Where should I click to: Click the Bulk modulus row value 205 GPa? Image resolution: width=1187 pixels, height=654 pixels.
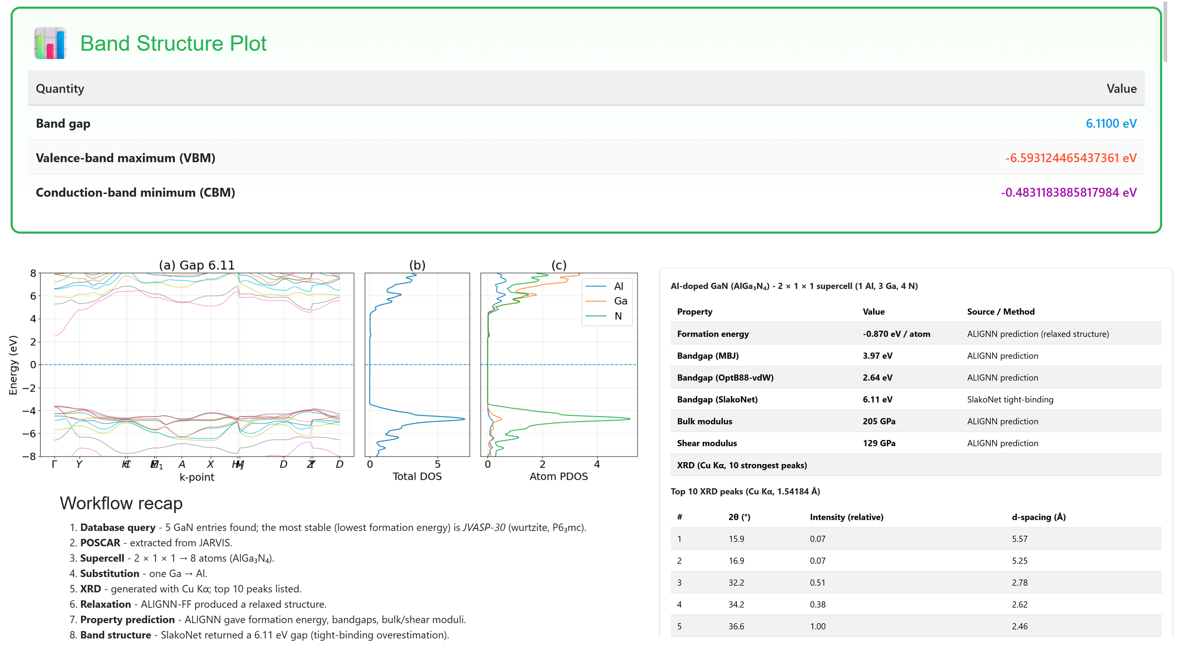pos(878,421)
